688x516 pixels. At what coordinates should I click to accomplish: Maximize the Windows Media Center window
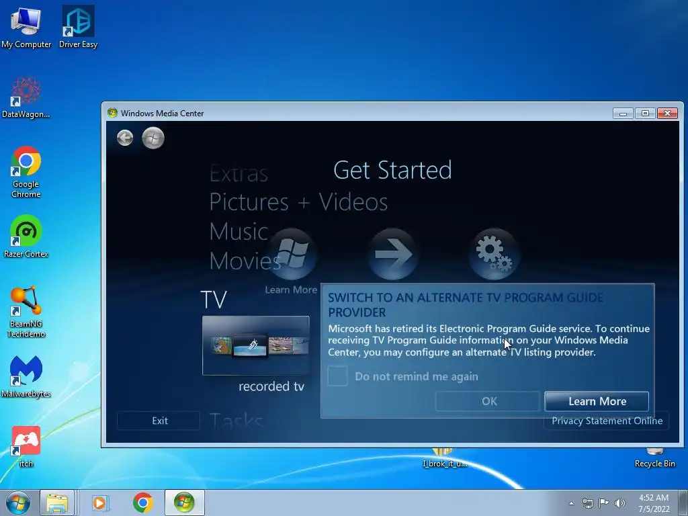(645, 113)
